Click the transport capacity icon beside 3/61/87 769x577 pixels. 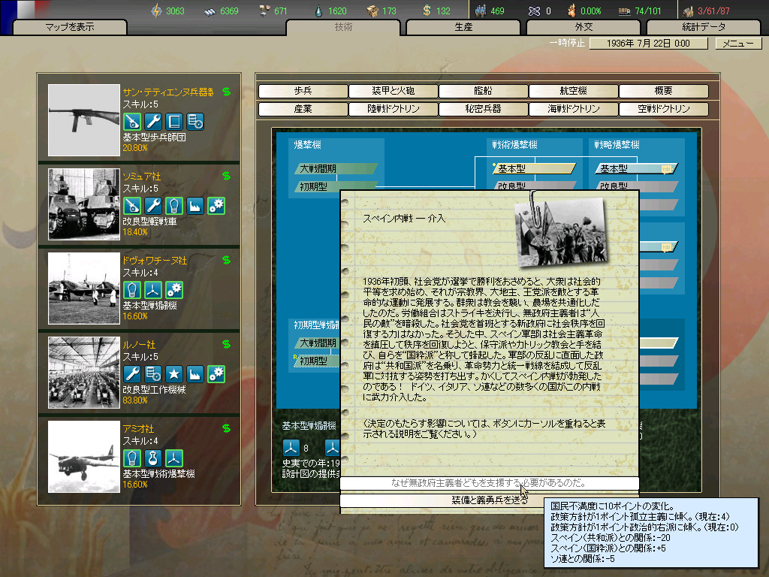[688, 11]
